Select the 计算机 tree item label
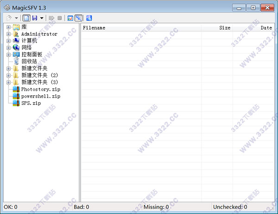This screenshot has height=214, width=278. [29, 41]
